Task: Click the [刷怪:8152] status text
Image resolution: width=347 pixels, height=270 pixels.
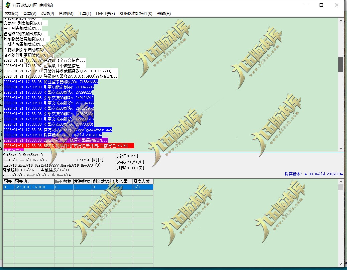Action: [127, 156]
